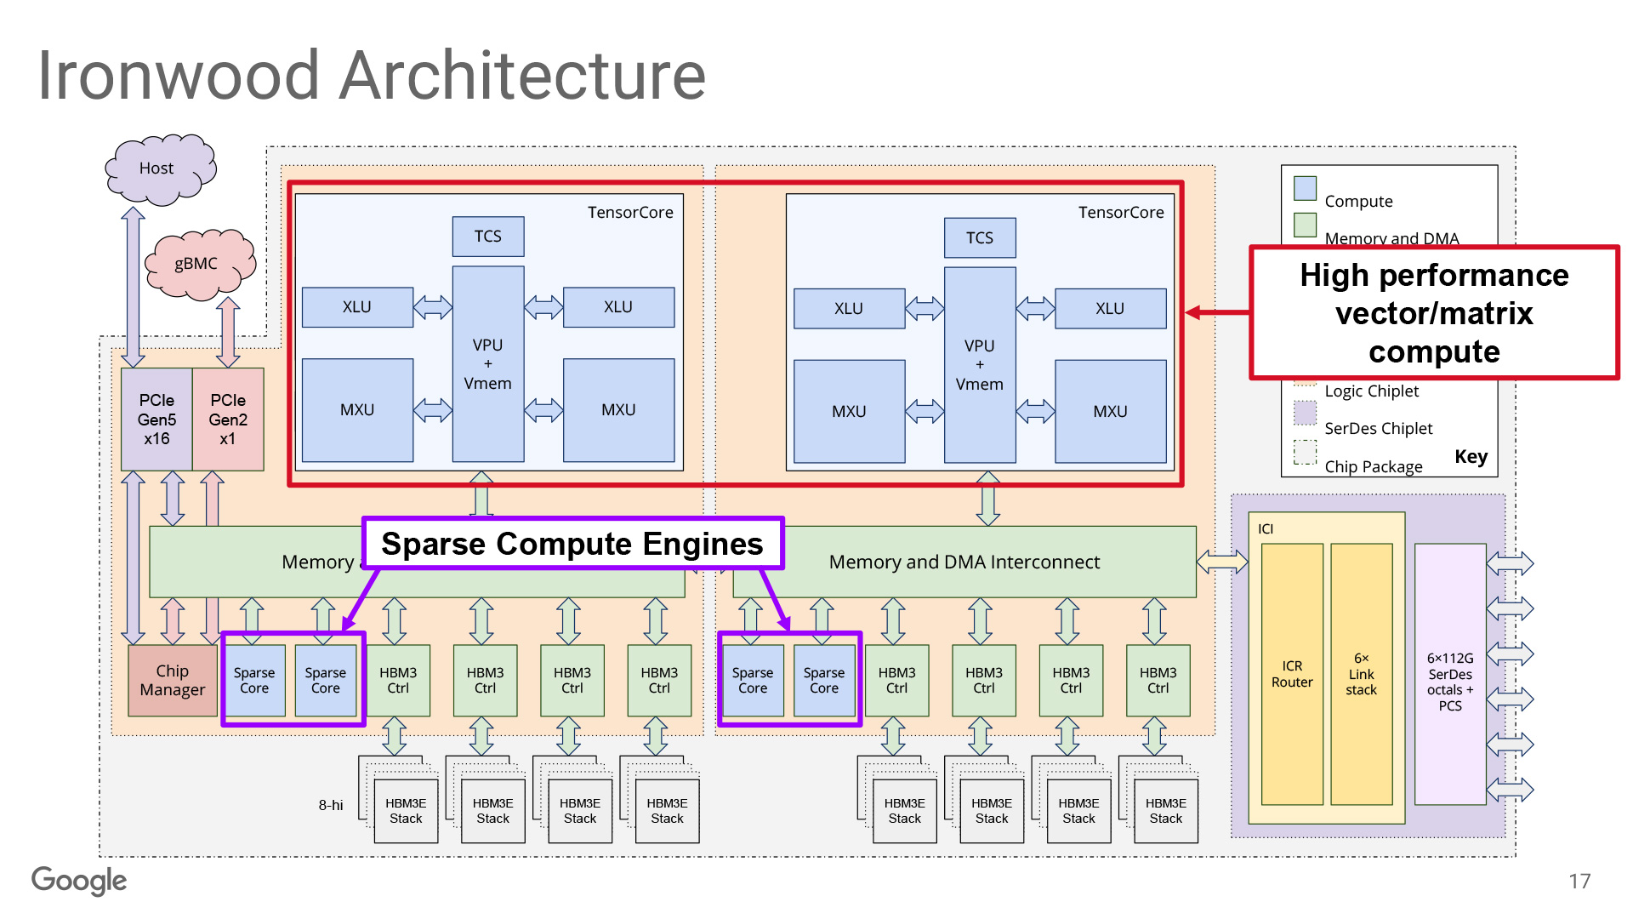Click the Ironwood Architecture slide title

coord(372,76)
